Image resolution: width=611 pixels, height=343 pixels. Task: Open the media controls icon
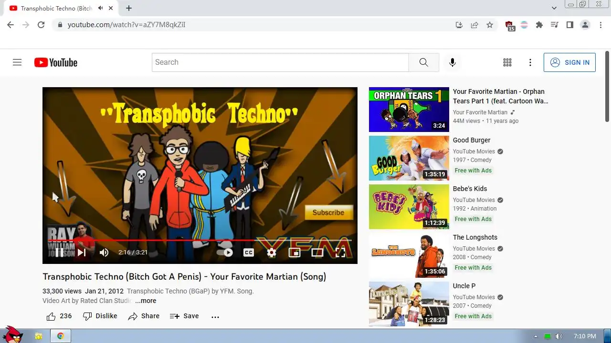pos(555,25)
